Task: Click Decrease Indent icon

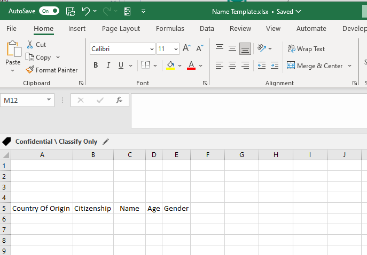Action: click(262, 65)
